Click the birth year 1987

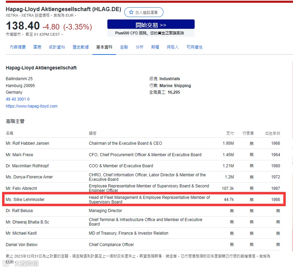(276, 188)
